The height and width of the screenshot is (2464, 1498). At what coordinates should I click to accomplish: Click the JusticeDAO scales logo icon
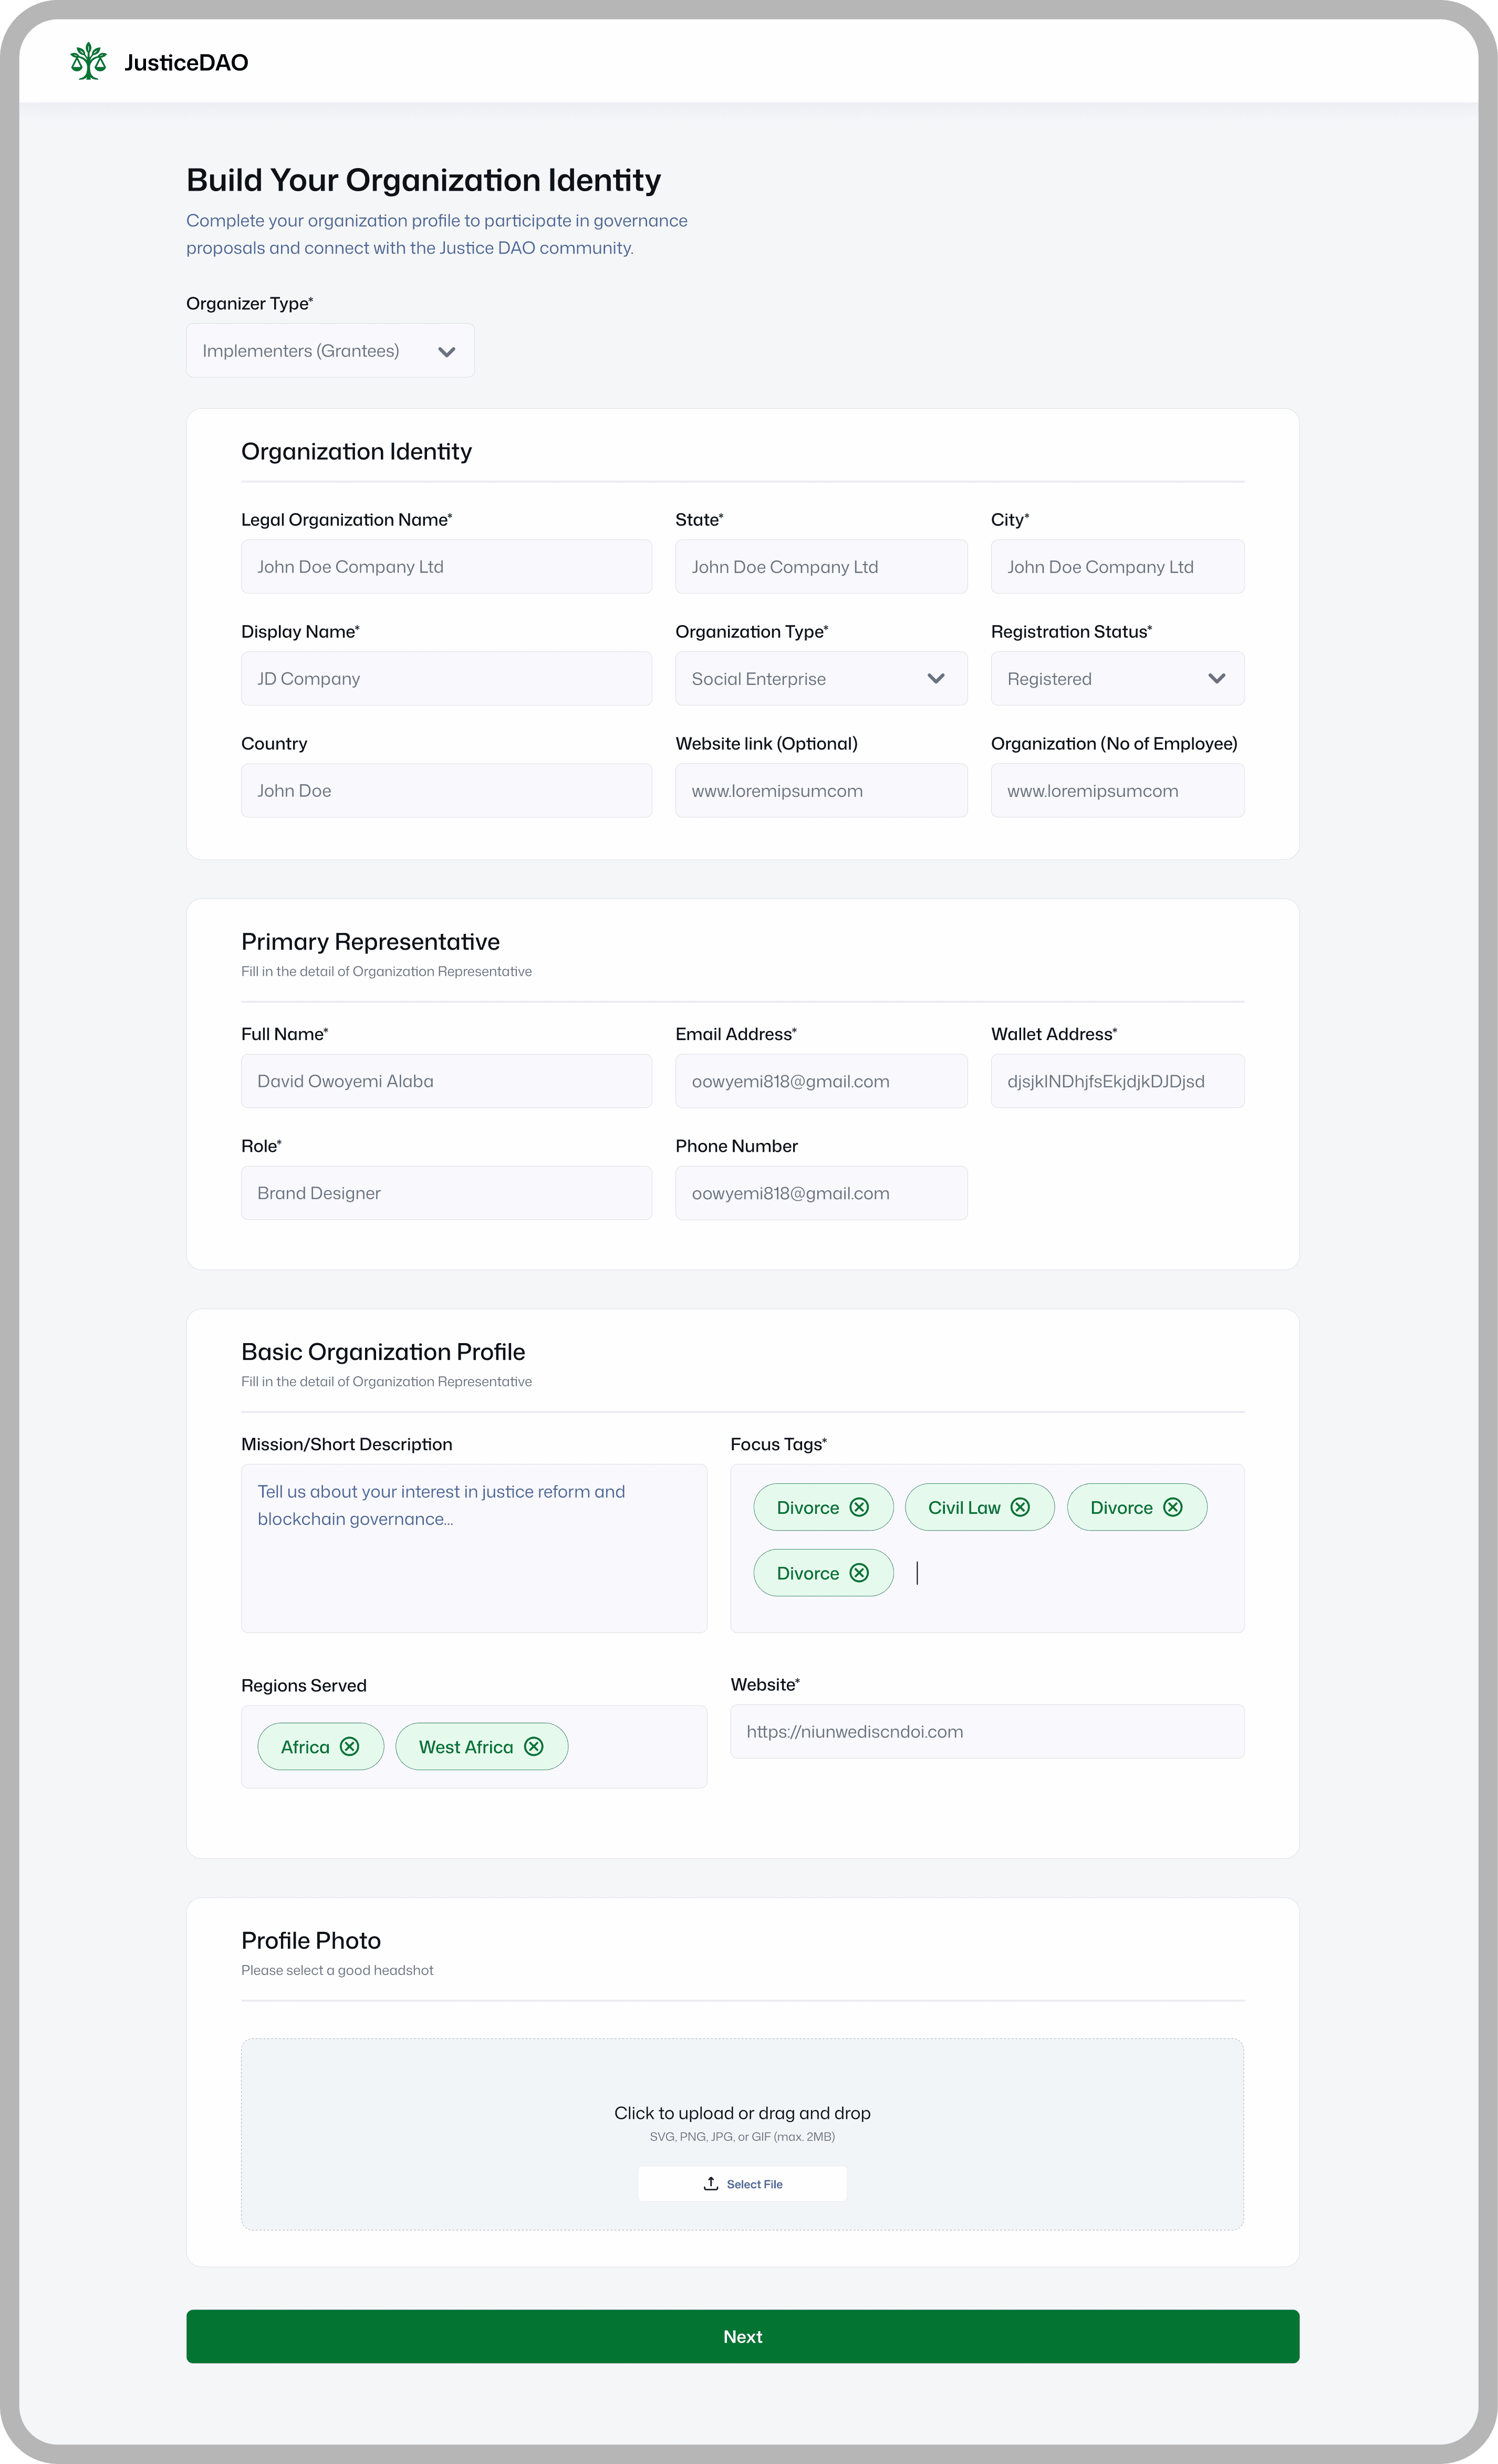pos(88,62)
